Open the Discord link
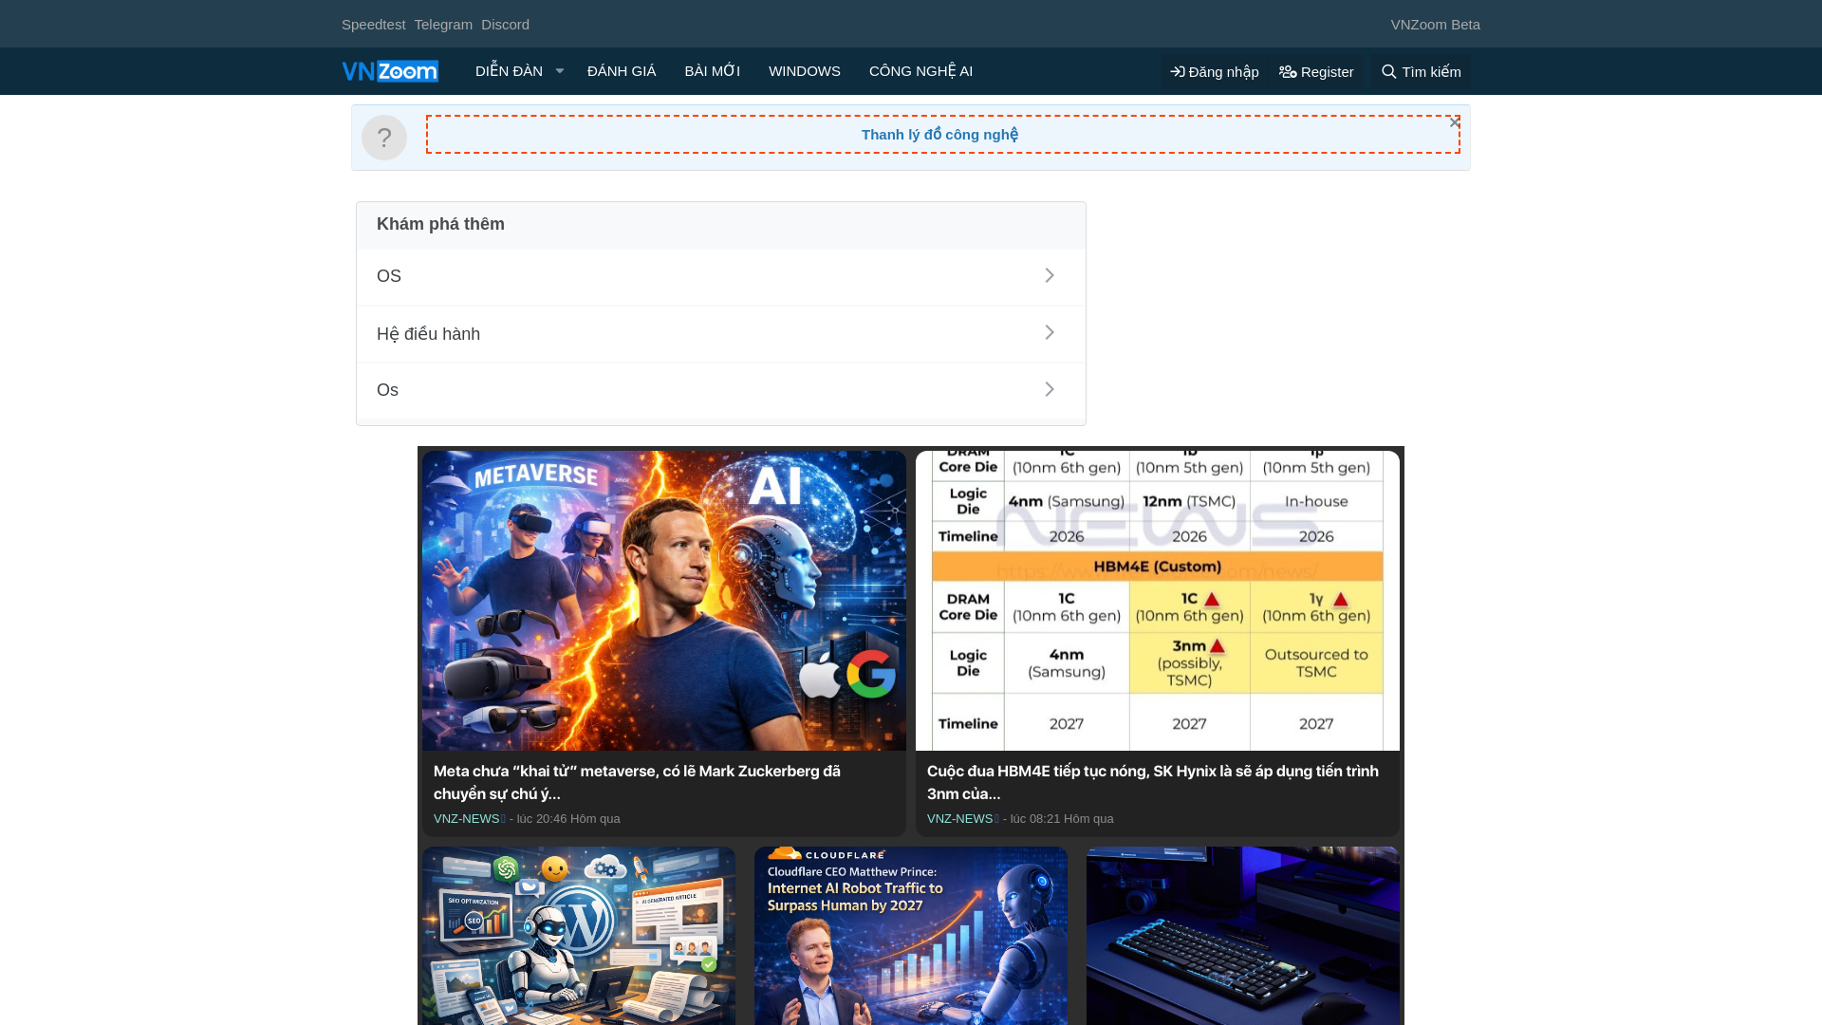The width and height of the screenshot is (1822, 1025). (x=505, y=25)
